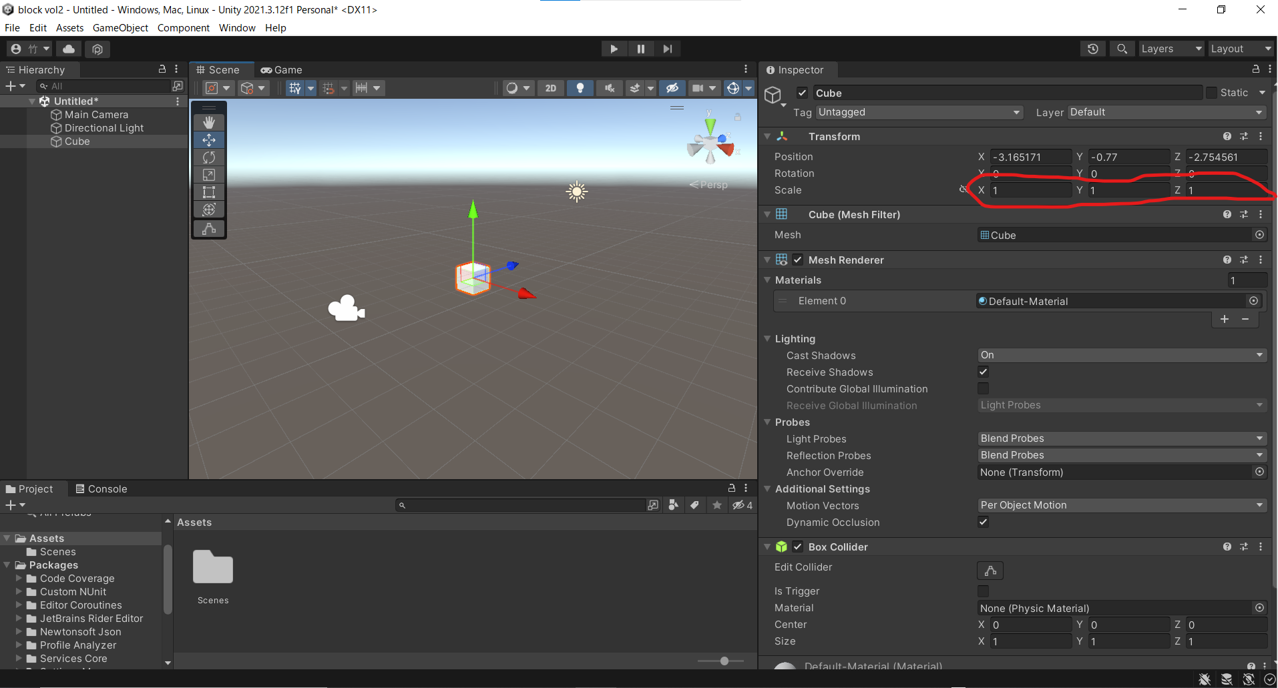
Task: Select the Scale tool
Action: 209,175
